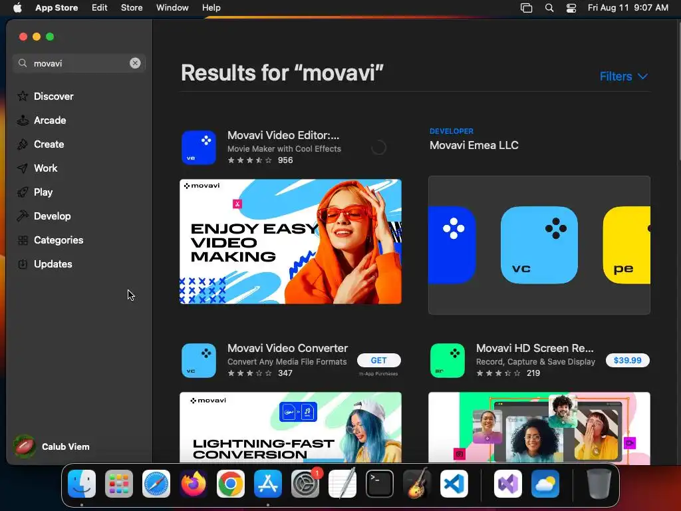Open Control Center in menu bar
The width and height of the screenshot is (681, 511).
(571, 8)
